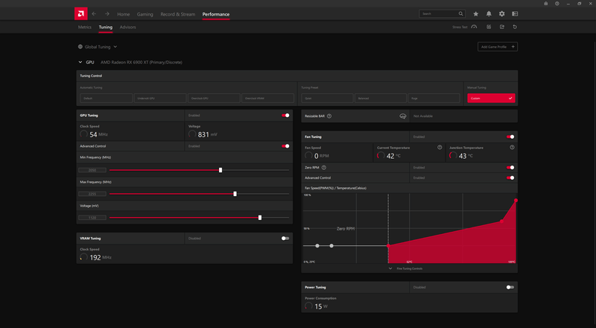Click the top-right fan curve point
Image resolution: width=596 pixels, height=328 pixels.
(x=516, y=200)
